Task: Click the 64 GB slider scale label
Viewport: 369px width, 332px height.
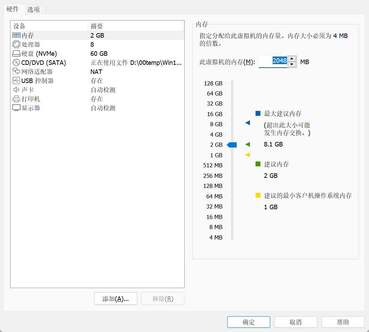Action: [215, 93]
